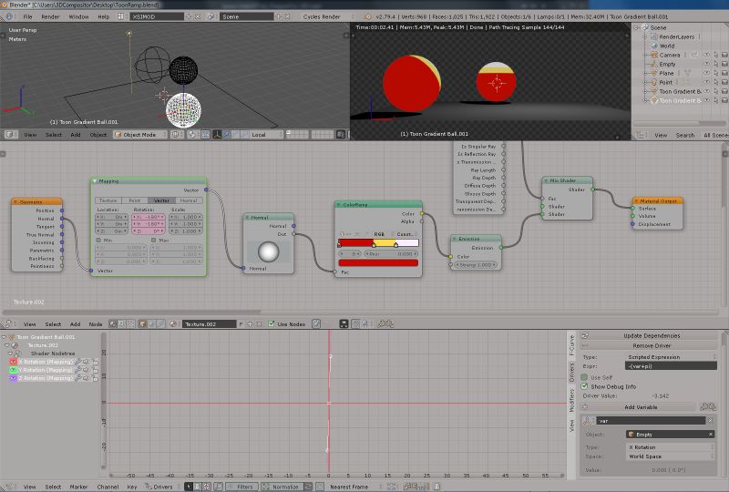729x492 pixels.
Task: Enable the Use Self checkbox
Action: pos(584,377)
